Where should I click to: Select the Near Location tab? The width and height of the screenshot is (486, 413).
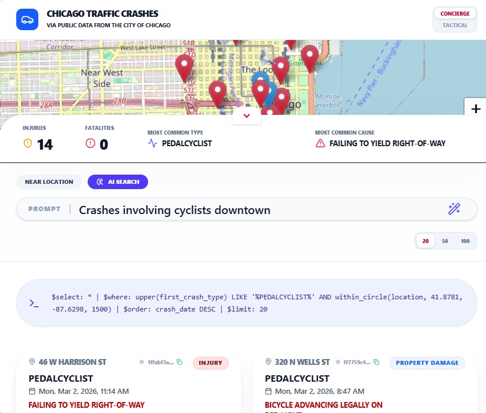tap(49, 182)
